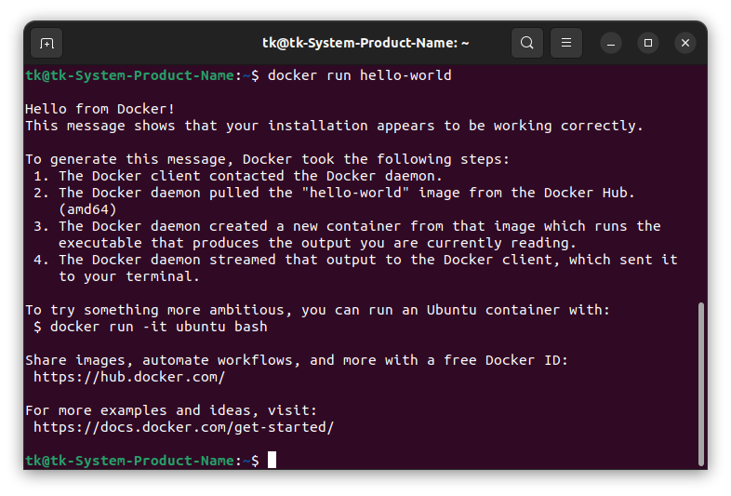Click the window title in the header bar
The image size is (731, 496).
pyautogui.click(x=365, y=43)
